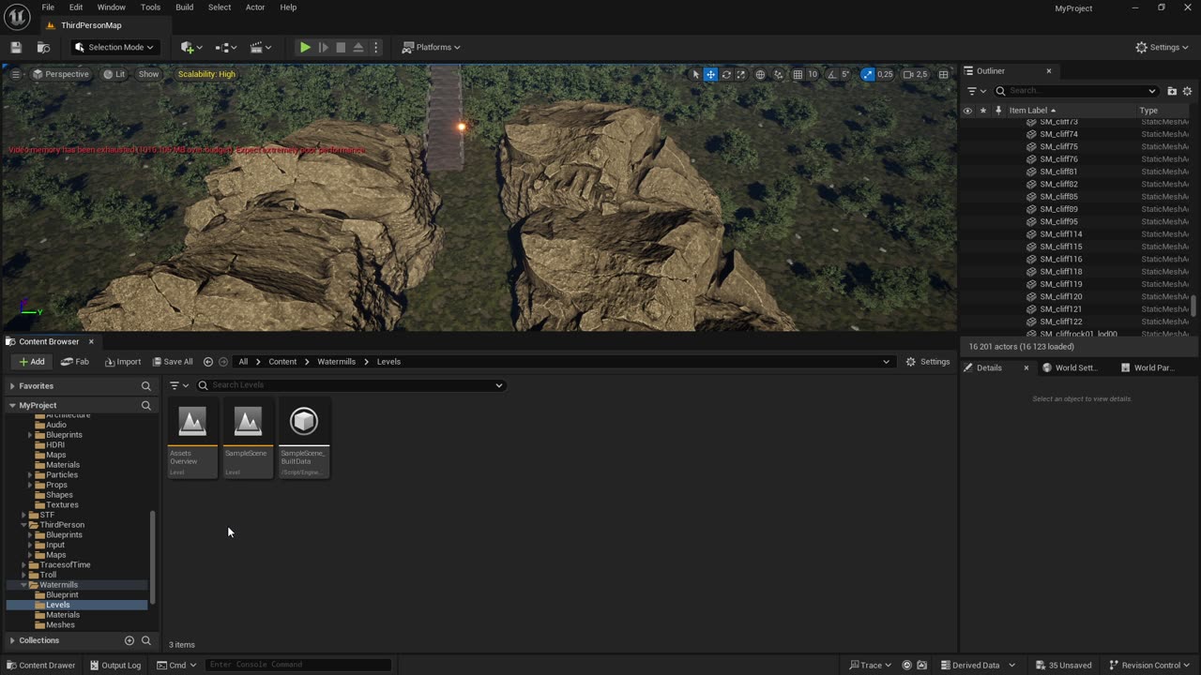Choose the Translate move gizmo tool
This screenshot has height=675, width=1201.
[x=710, y=74]
